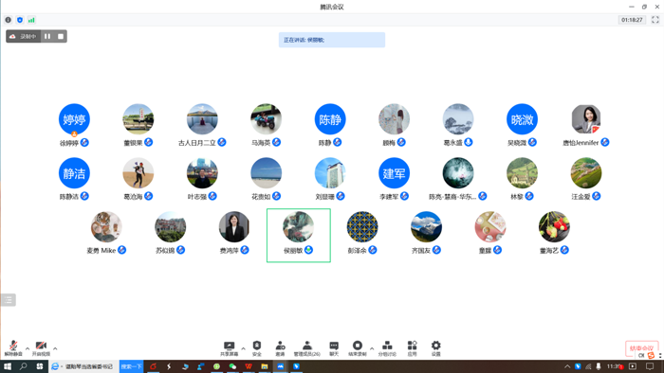Image resolution: width=664 pixels, height=373 pixels.
Task: Open meeting Settings gear
Action: 435,348
